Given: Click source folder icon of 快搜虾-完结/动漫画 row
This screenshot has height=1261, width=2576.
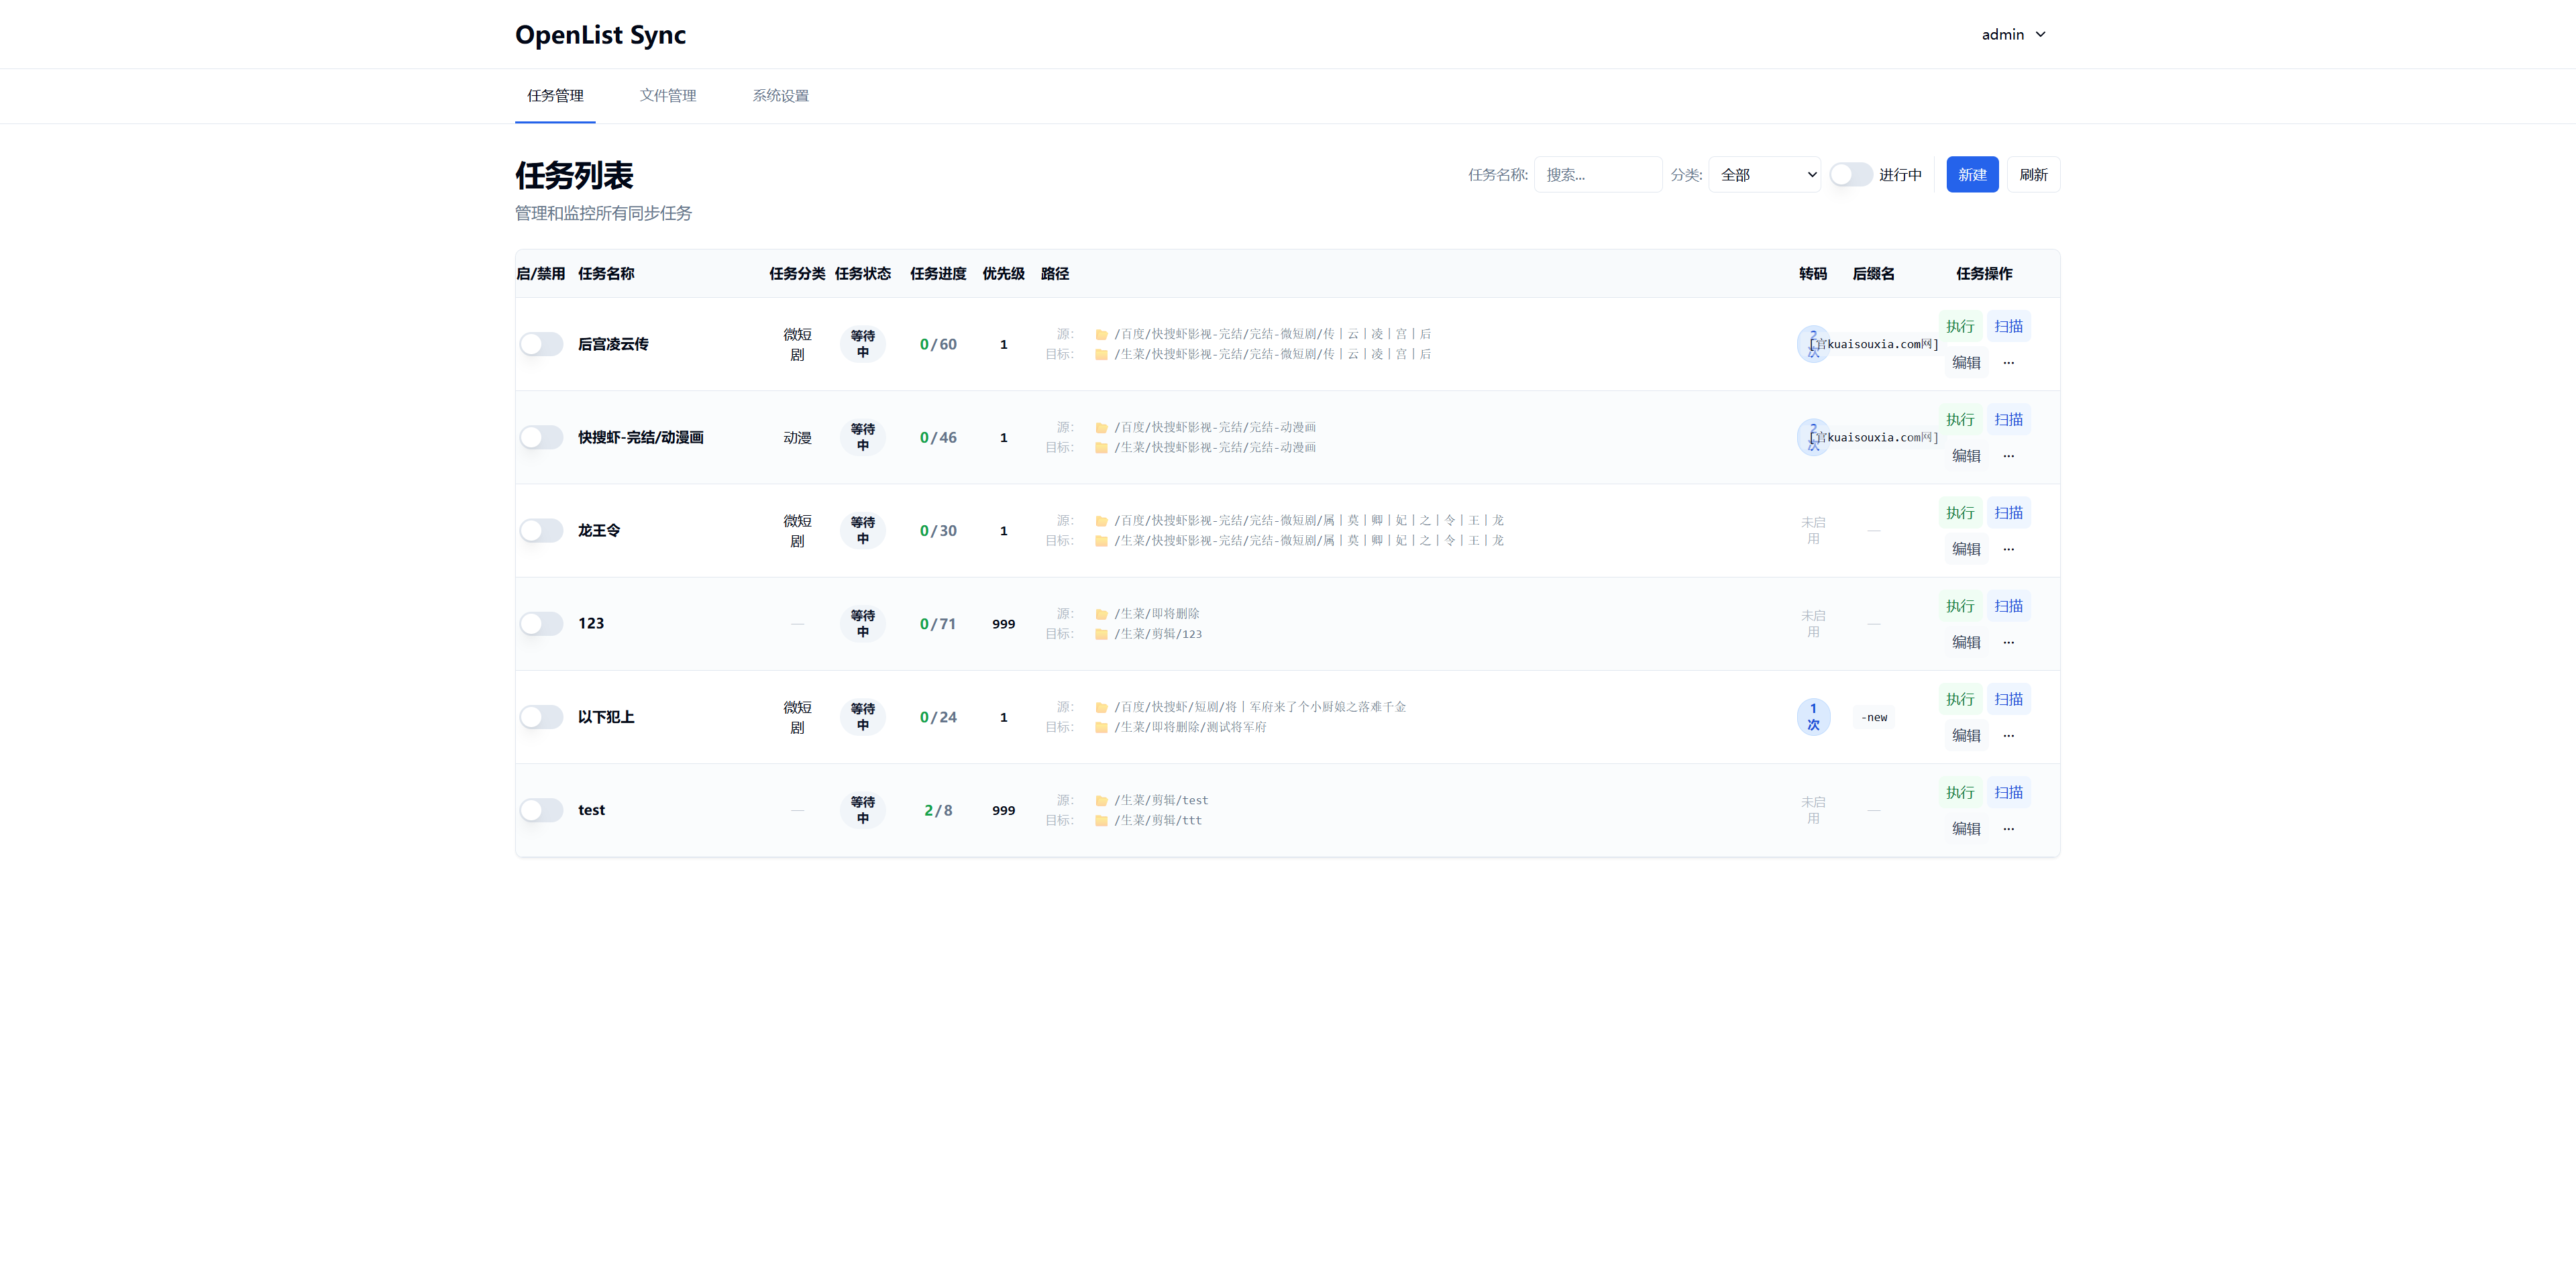Looking at the screenshot, I should click(x=1101, y=428).
